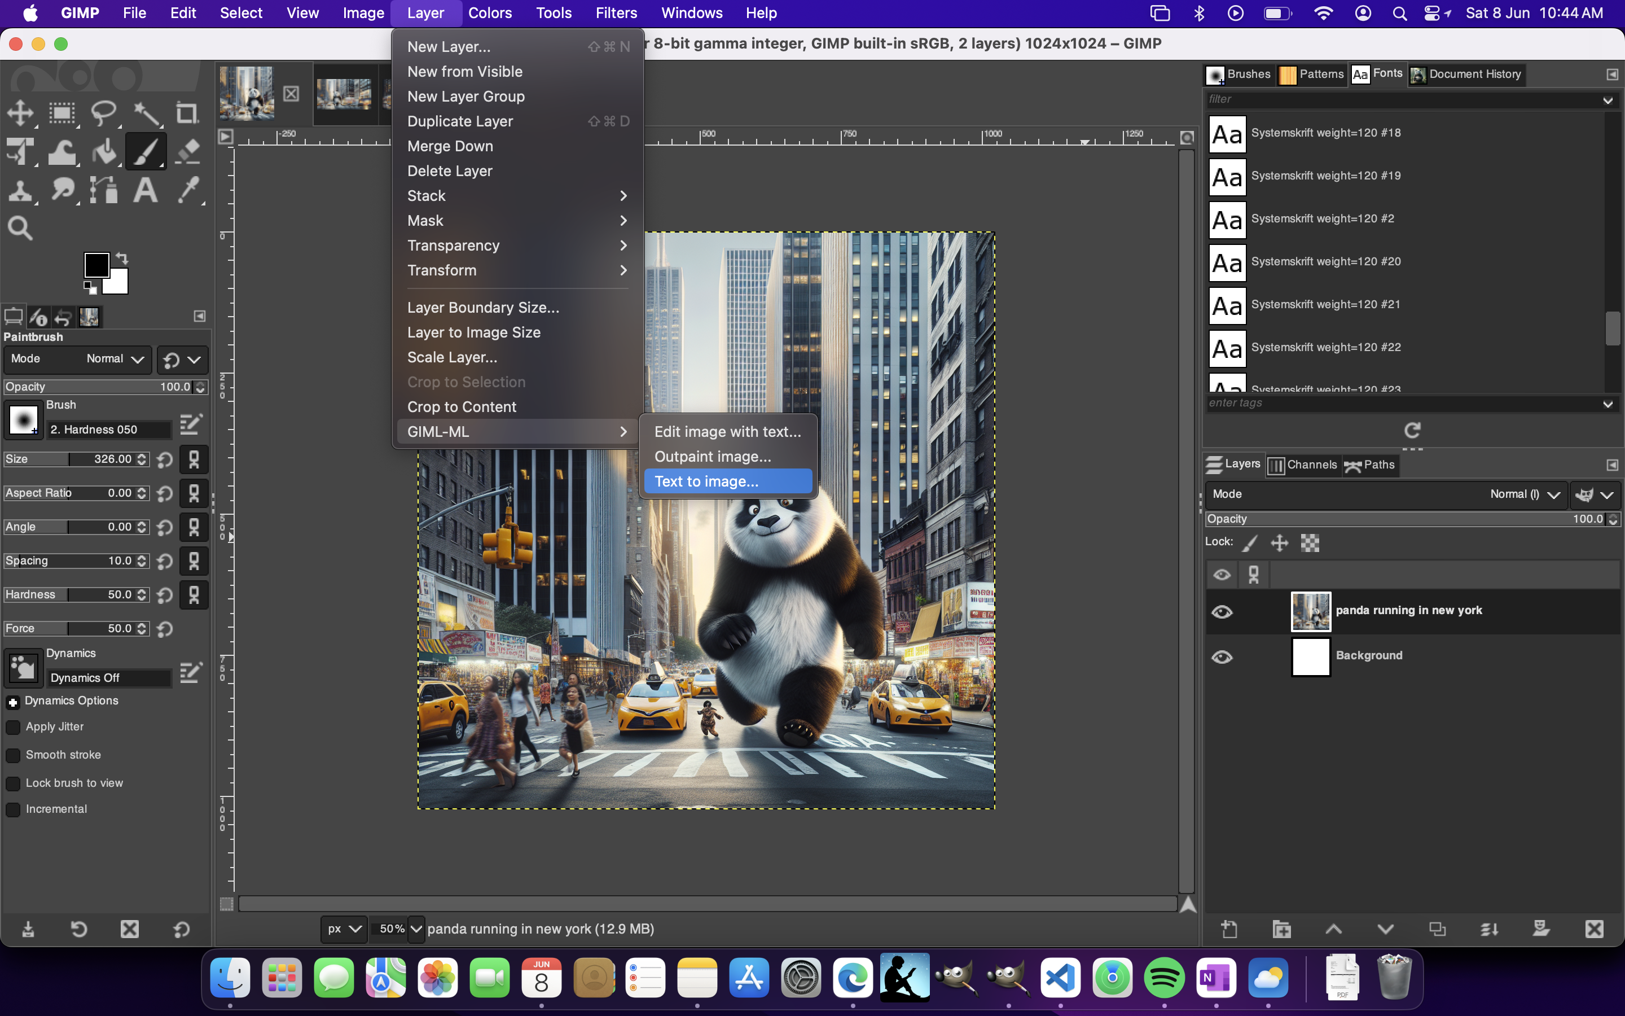1625x1016 pixels.
Task: Click Scale Layer menu option
Action: [x=452, y=357]
